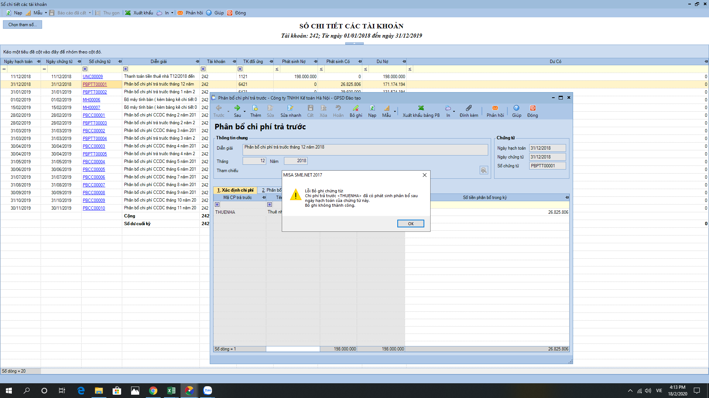Click the Thêm new-voucher icon
709x398 pixels.
(x=255, y=108)
